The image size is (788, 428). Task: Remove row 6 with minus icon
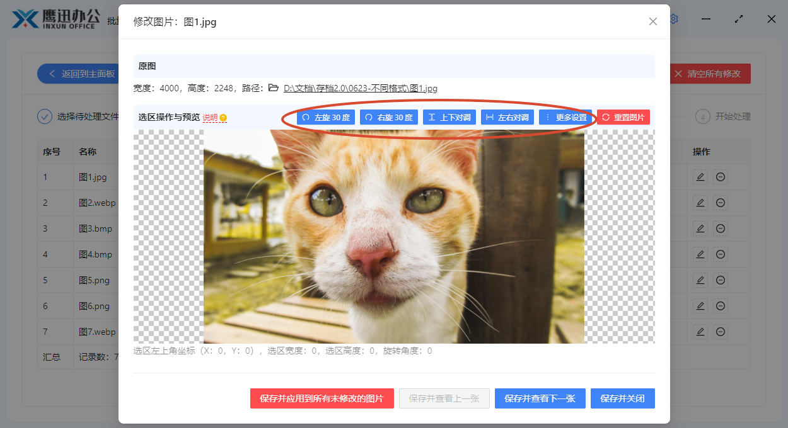pos(721,306)
